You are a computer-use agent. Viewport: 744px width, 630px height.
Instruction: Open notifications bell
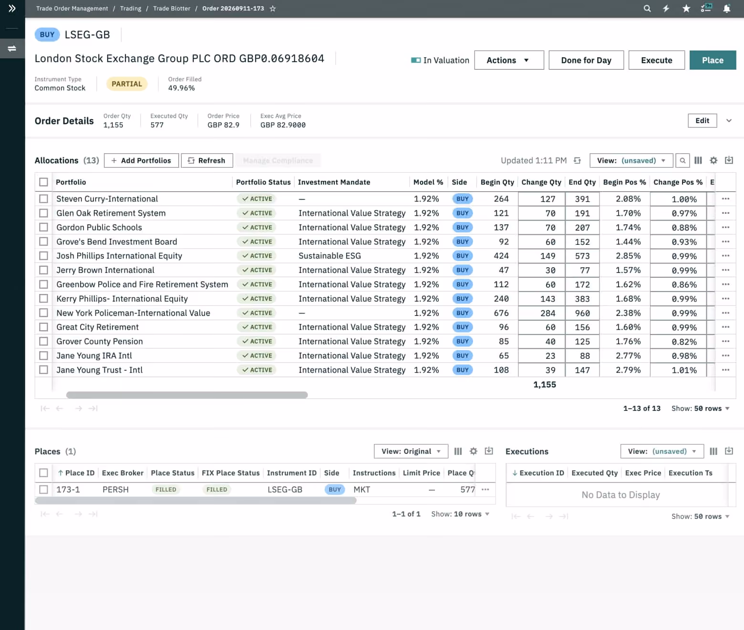pyautogui.click(x=727, y=8)
